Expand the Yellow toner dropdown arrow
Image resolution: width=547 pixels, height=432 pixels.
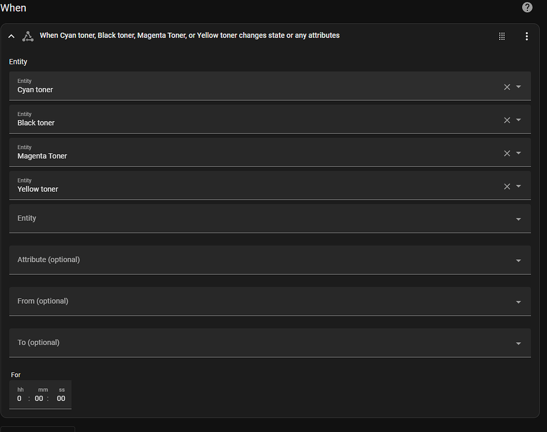(x=518, y=186)
